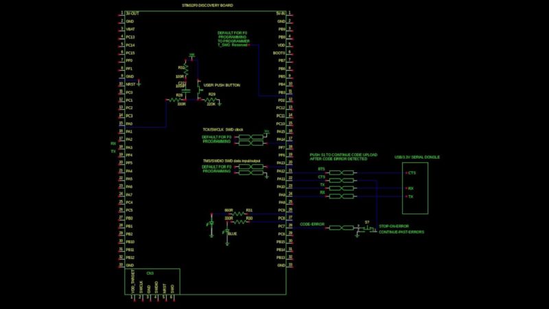Click the ground symbol next to R29

[x=220, y=103]
